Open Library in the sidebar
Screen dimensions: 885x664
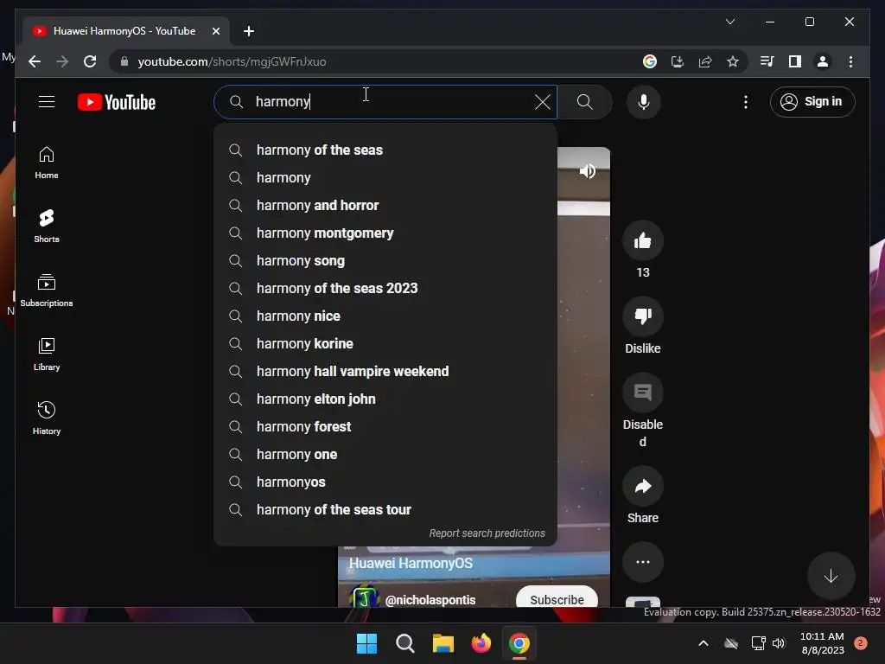point(47,354)
